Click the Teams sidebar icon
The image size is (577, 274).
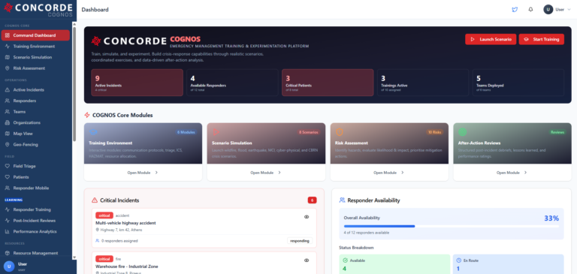point(7,112)
